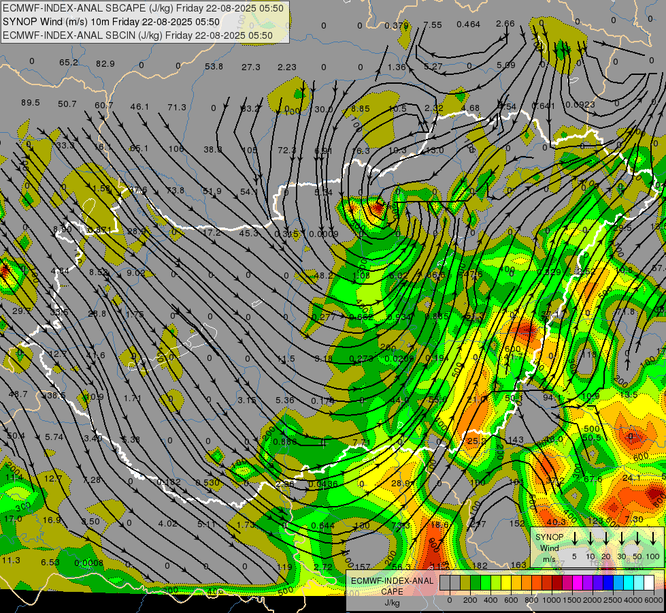This screenshot has width=666, height=613.
Task: Click the map value 0.871
Action: pyautogui.click(x=99, y=230)
